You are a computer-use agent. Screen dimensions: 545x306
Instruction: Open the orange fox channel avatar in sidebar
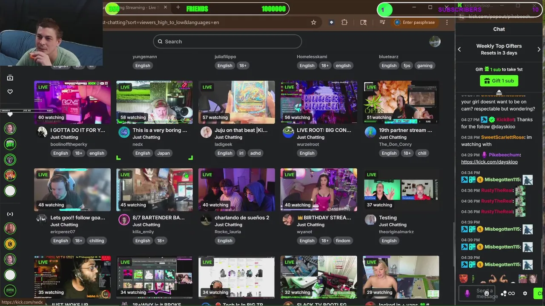pyautogui.click(x=10, y=175)
